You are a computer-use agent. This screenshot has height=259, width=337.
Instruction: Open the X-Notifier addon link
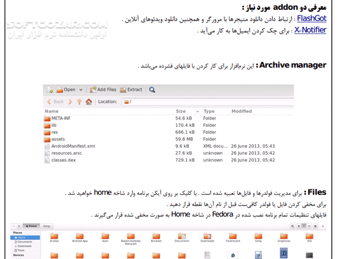[x=310, y=30]
